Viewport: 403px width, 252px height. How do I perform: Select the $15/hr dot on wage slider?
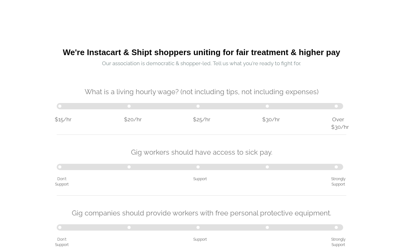60,106
